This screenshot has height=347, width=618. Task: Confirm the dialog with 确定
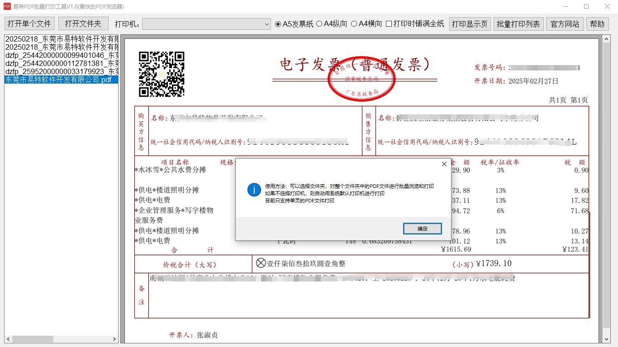423,229
